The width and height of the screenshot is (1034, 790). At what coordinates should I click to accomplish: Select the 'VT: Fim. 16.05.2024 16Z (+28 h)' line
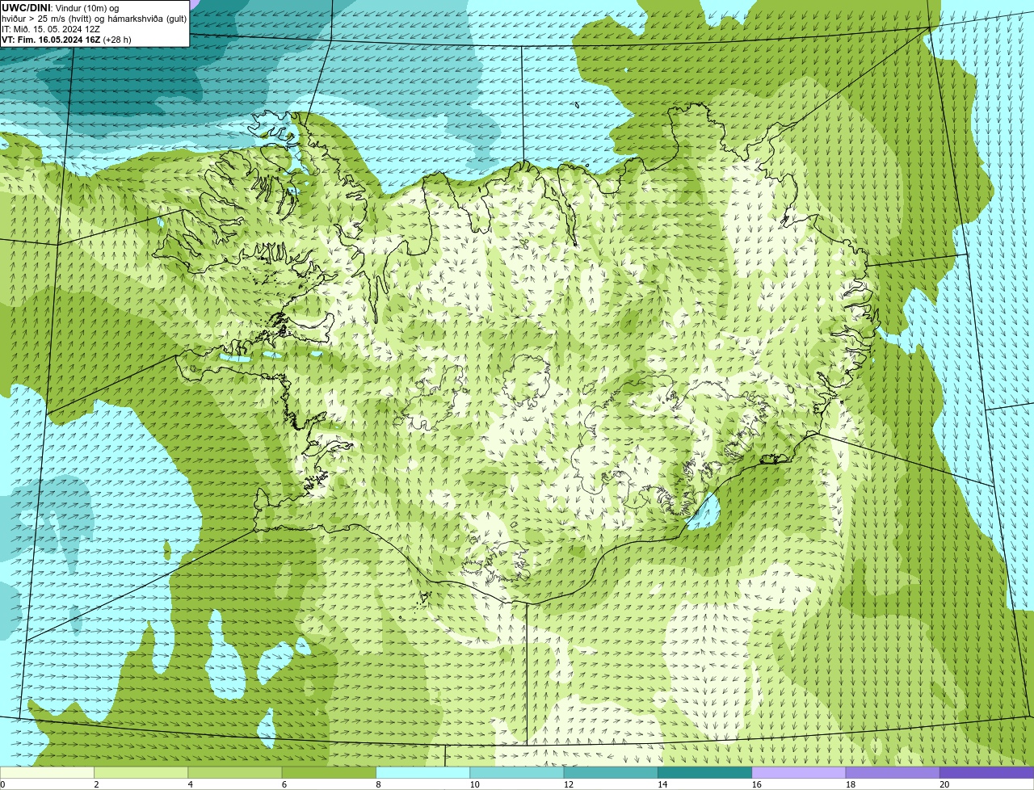click(x=66, y=40)
